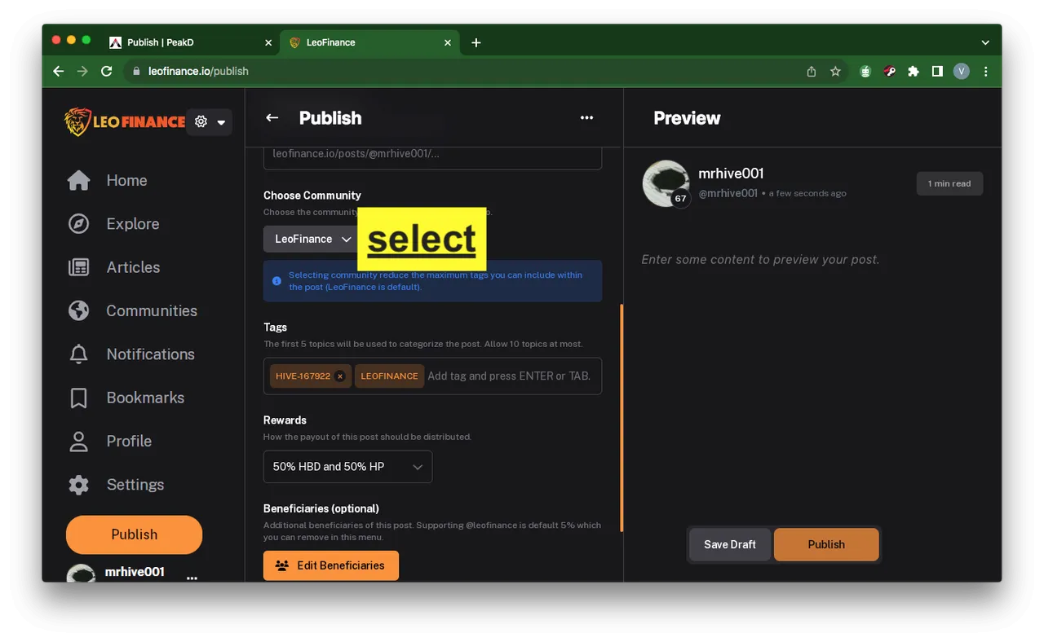Open the 50% HBD and 50% HP rewards dropdown
1044x642 pixels.
coord(347,467)
